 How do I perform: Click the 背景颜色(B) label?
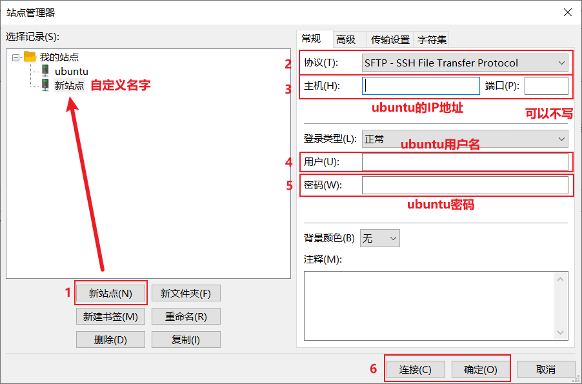(x=329, y=238)
